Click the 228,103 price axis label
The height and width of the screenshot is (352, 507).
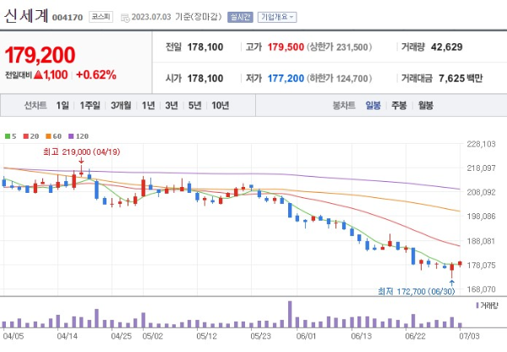point(481,144)
